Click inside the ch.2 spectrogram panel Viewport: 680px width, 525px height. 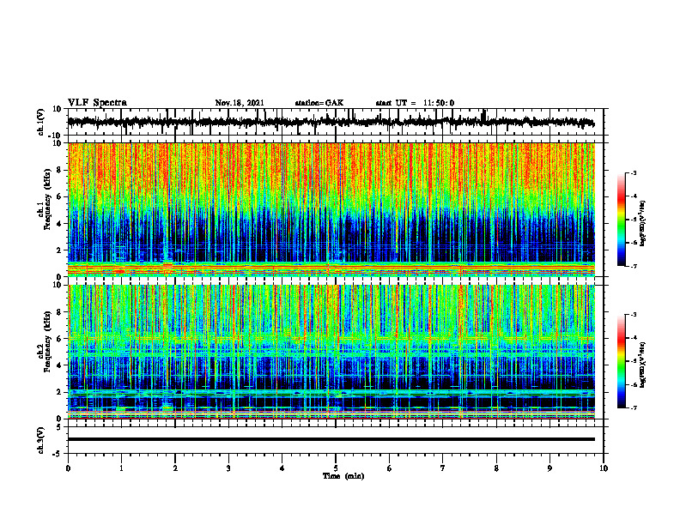point(331,352)
